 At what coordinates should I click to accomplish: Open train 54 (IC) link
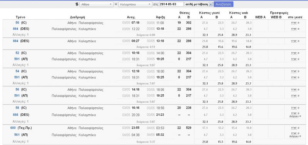(x=17, y=71)
